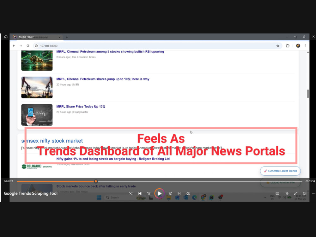The image size is (316, 237).
Task: Click the Generate Latest Trends button
Action: tap(280, 171)
